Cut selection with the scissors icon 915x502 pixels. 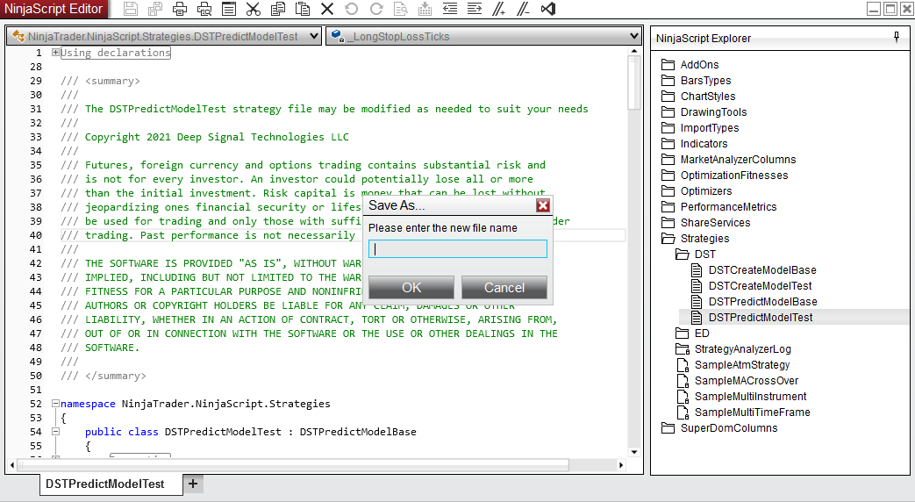coord(254,9)
